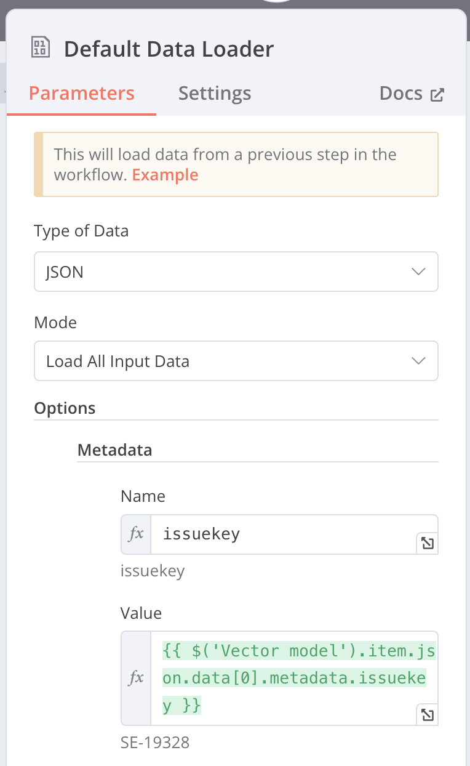This screenshot has width=470, height=766.
Task: Open the Mode dropdown chevron
Action: click(x=418, y=361)
